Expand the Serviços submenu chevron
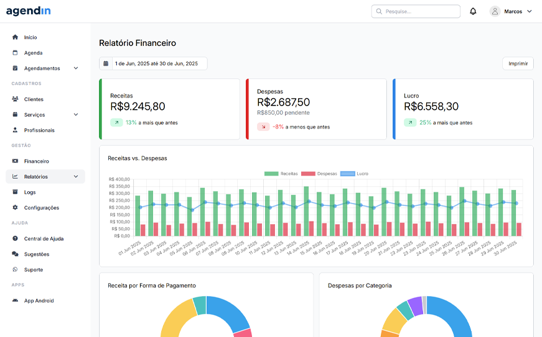The image size is (542, 337). (76, 115)
